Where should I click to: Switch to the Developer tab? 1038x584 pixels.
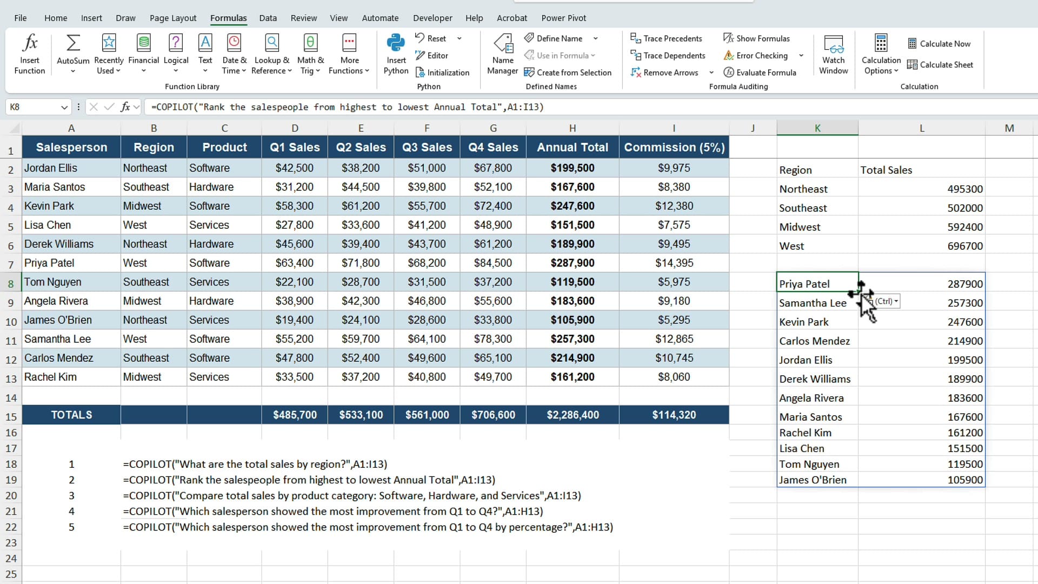432,18
